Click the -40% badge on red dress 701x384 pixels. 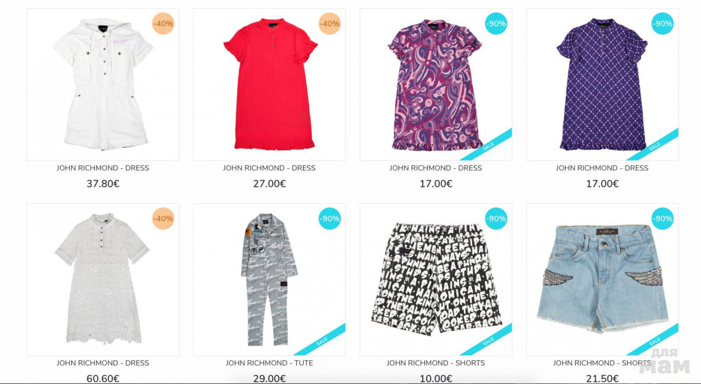(330, 24)
